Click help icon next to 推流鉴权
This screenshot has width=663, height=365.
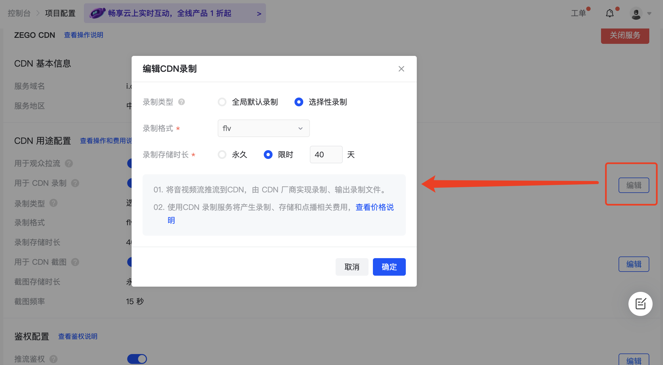[53, 359]
